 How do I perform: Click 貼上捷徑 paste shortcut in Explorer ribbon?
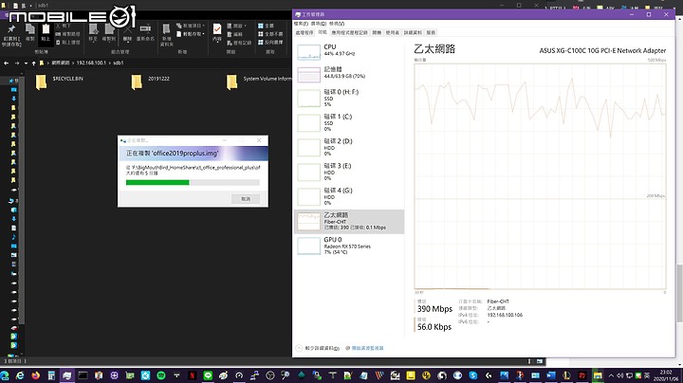(x=68, y=43)
